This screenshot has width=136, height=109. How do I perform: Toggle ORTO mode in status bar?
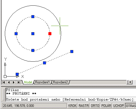95,105
